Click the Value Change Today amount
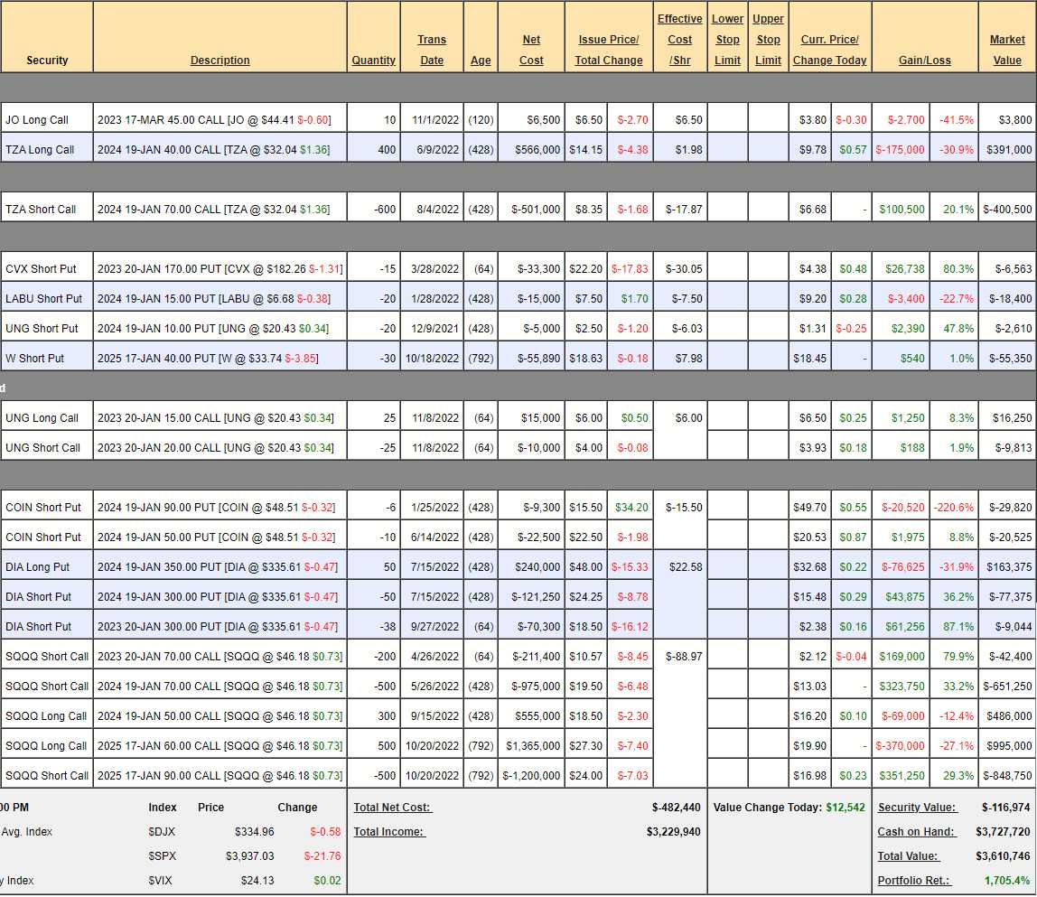Image resolution: width=1037 pixels, height=897 pixels. pos(845,808)
